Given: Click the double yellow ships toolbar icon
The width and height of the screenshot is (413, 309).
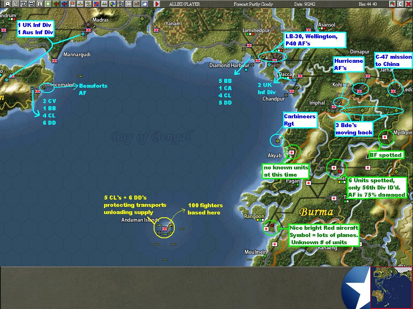Looking at the screenshot, I should 88,4.
